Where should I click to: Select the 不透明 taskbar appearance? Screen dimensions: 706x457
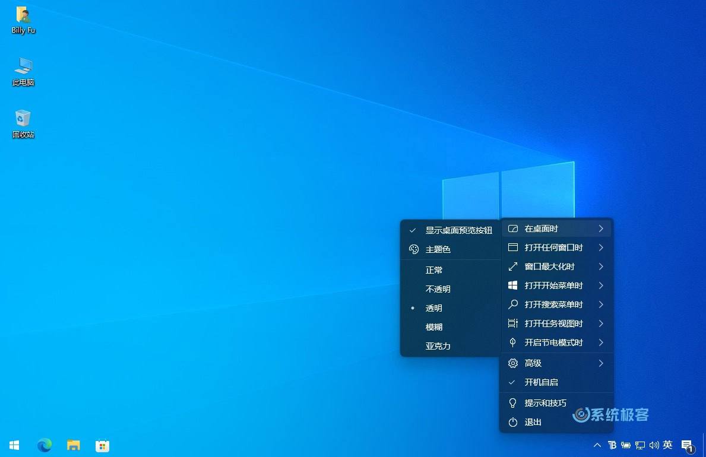[451, 289]
